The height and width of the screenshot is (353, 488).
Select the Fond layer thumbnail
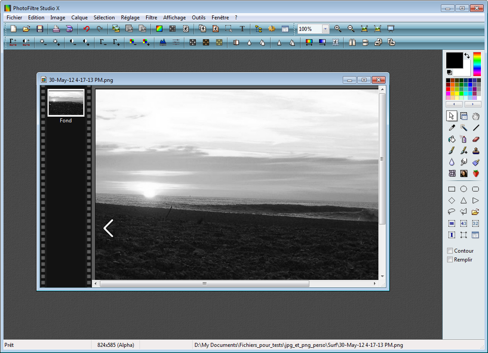pyautogui.click(x=66, y=103)
